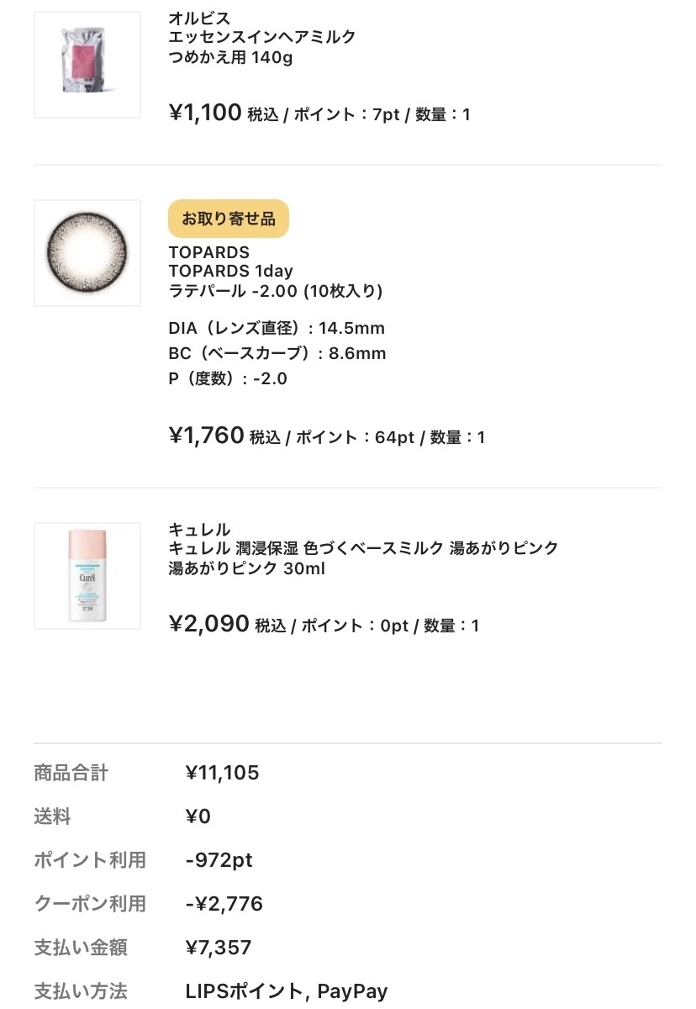Click the 支払い金額 ¥7,357 total

coord(219,948)
